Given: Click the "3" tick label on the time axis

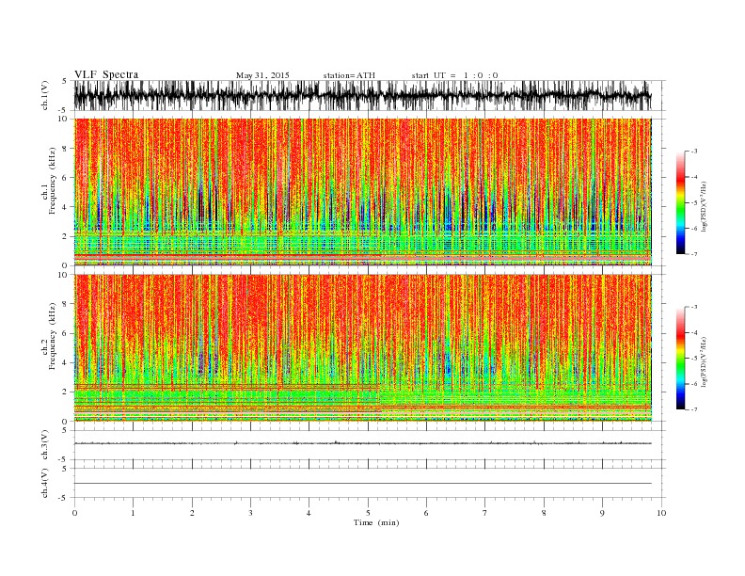Looking at the screenshot, I should click(x=250, y=513).
